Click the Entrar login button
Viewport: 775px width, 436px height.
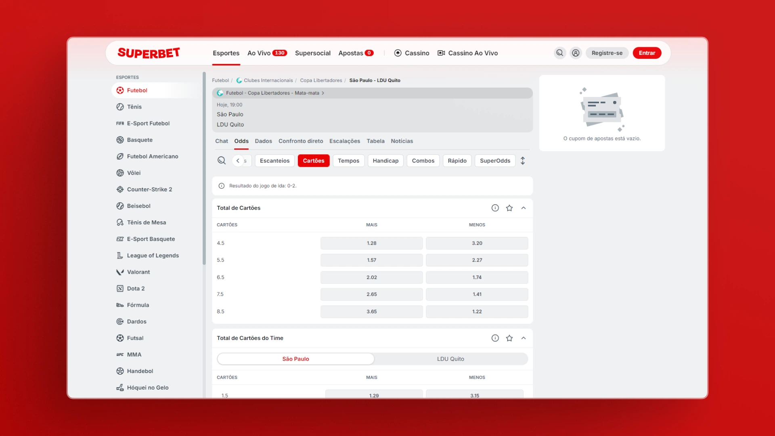pos(647,53)
